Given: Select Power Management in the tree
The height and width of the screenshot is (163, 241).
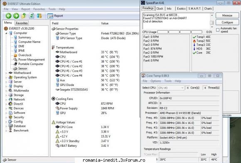Looking at the screenshot, I should (32, 60).
